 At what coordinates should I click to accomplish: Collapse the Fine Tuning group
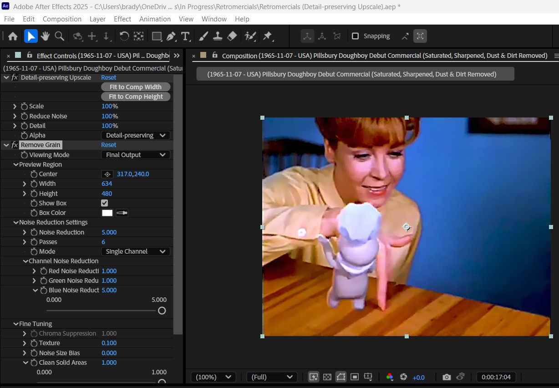[16, 324]
